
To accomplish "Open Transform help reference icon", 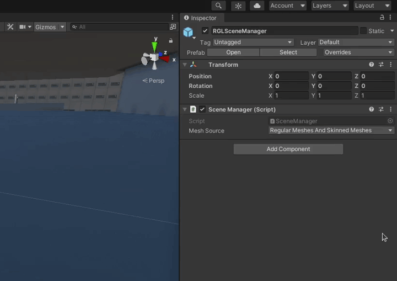I will point(371,65).
